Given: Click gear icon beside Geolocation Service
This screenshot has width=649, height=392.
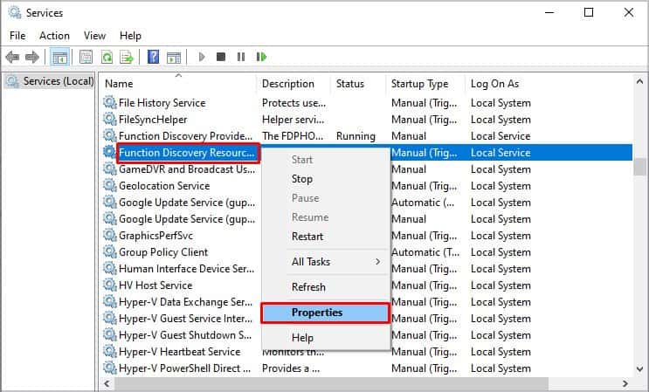Looking at the screenshot, I should (x=110, y=185).
